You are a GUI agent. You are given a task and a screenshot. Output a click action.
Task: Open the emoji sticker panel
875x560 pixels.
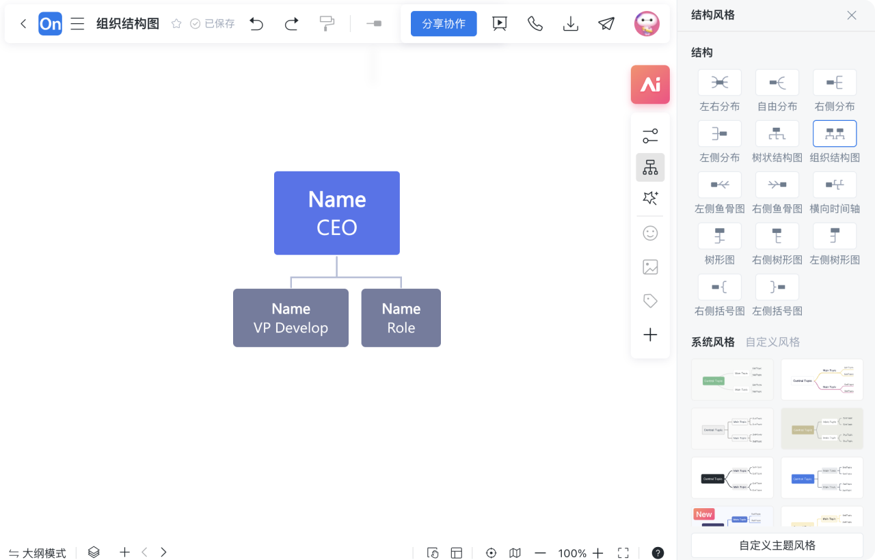[650, 234]
